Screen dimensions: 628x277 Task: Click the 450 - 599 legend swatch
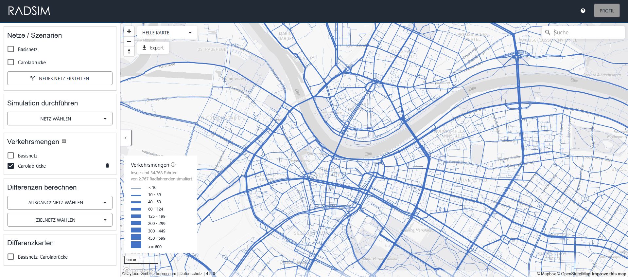(x=136, y=237)
